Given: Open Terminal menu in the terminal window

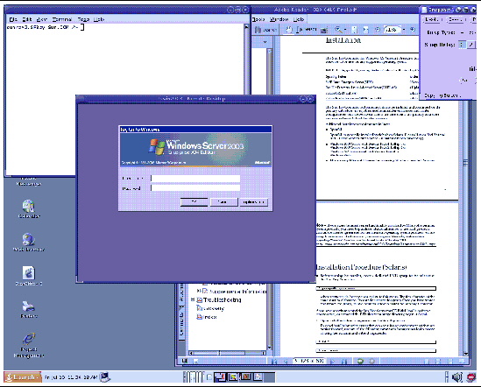Looking at the screenshot, I should coord(62,19).
